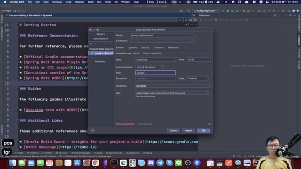The height and width of the screenshot is (169, 301).
Task: Open Authentication dropdown User & Password
Action: (x=150, y=67)
